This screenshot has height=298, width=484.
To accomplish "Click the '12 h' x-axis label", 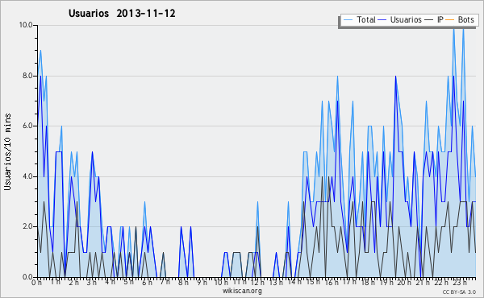I will point(257,282).
